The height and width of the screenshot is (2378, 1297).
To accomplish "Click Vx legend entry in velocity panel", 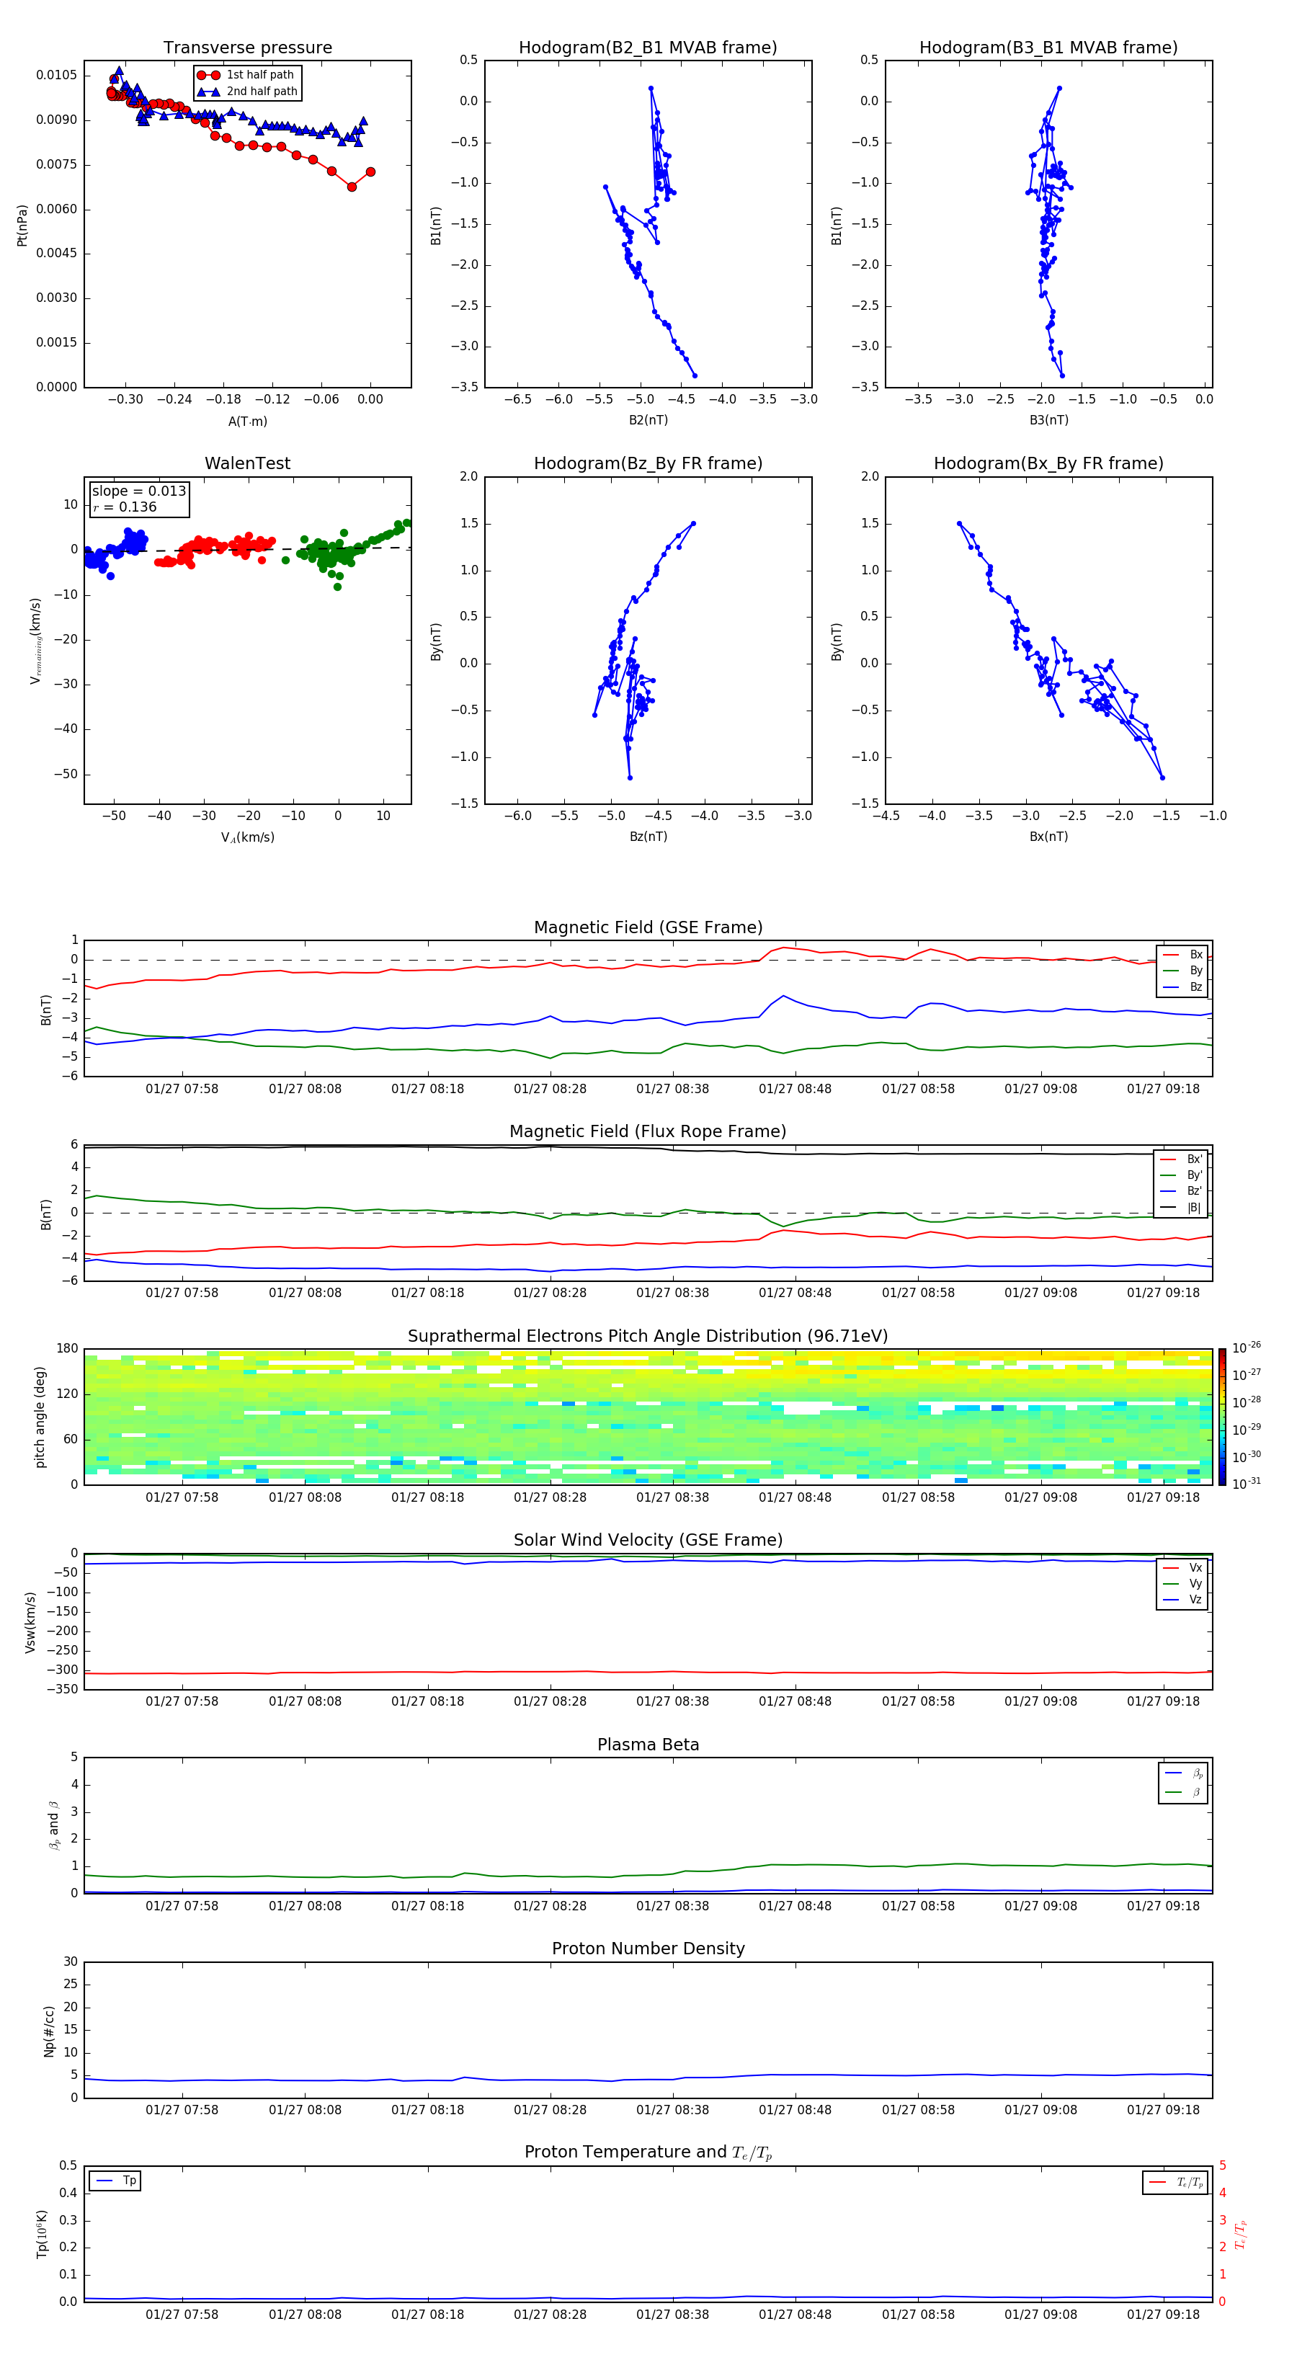I will [x=1182, y=1567].
